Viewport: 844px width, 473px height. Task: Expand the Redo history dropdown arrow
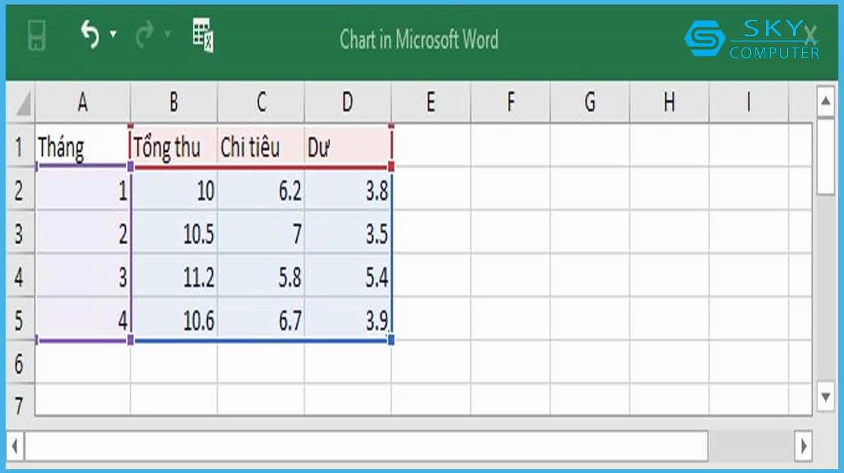point(167,34)
